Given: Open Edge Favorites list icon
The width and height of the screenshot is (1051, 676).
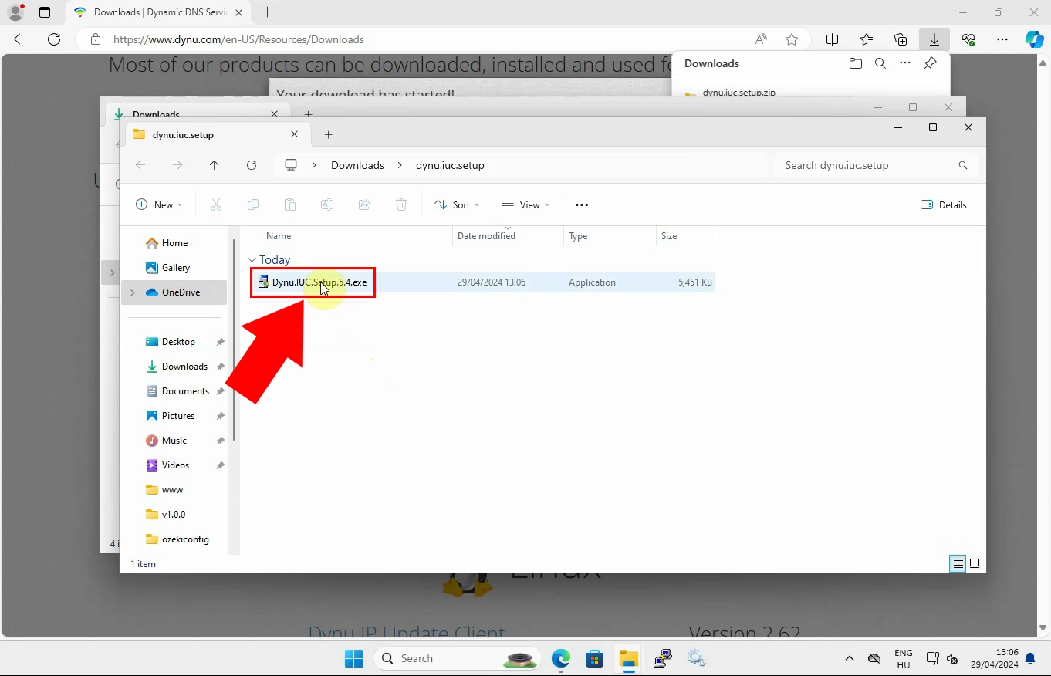Looking at the screenshot, I should click(x=867, y=39).
